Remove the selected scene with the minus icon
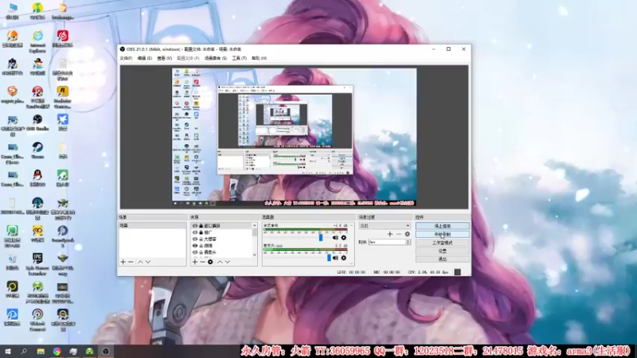The width and height of the screenshot is (637, 358). pyautogui.click(x=131, y=263)
